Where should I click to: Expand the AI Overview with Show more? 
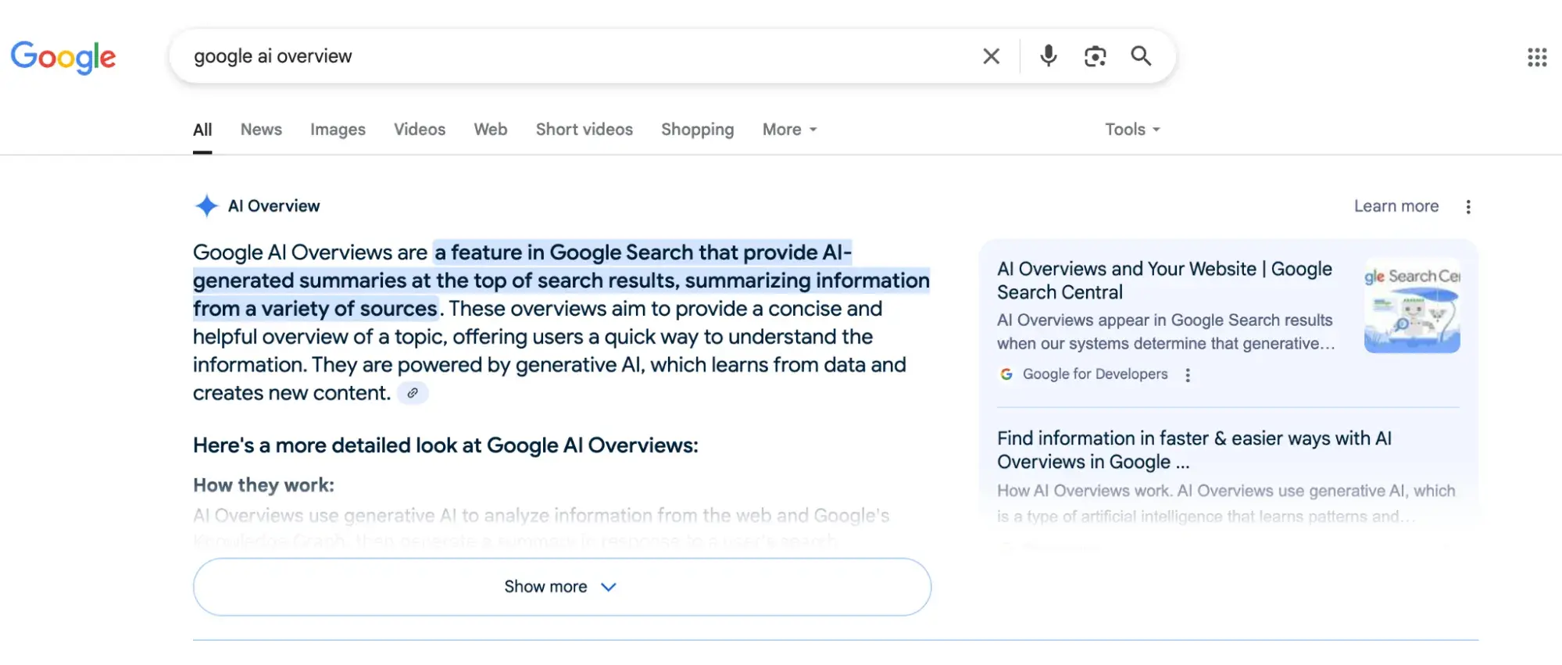(x=561, y=587)
